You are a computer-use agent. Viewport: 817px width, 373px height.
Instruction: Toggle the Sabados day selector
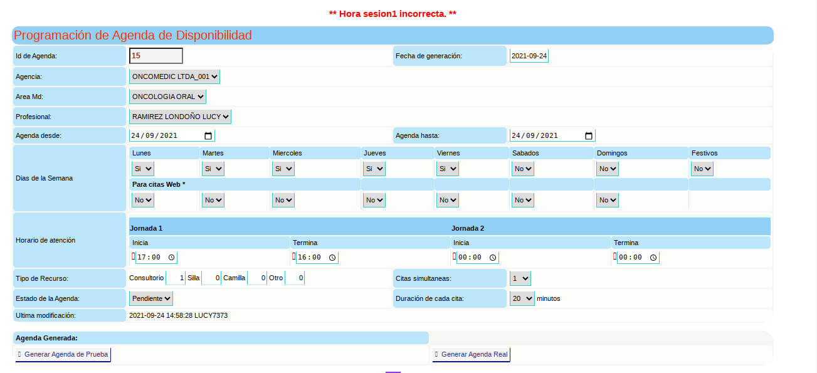(x=522, y=169)
